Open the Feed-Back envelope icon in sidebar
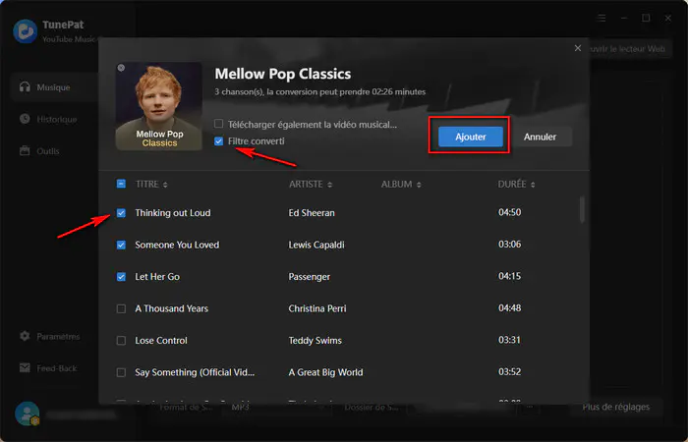 25,368
